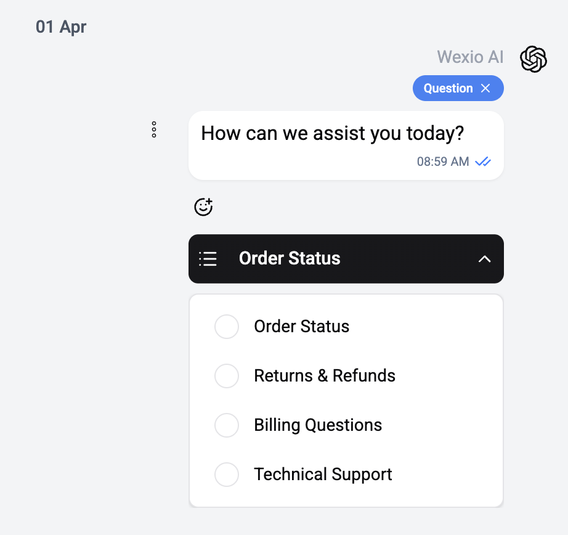This screenshot has height=535, width=568.
Task: Click the white options panel below the header
Action: pos(346,401)
